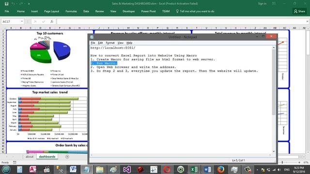Click the Undo arrow in Excel's title bar
310x174 pixels.
pos(13,4)
